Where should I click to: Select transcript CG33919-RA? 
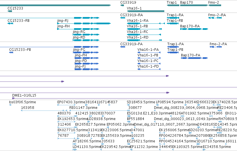tap(123, 18)
